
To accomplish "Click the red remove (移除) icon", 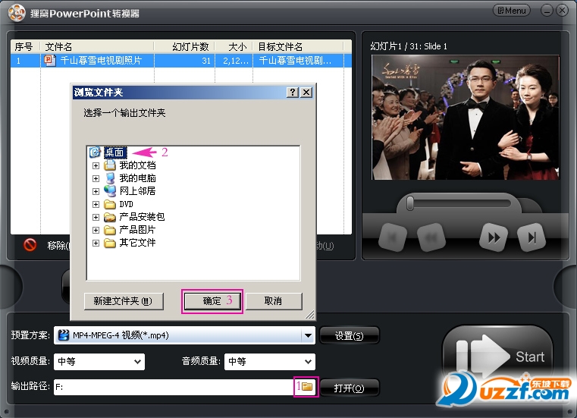I will [x=30, y=245].
